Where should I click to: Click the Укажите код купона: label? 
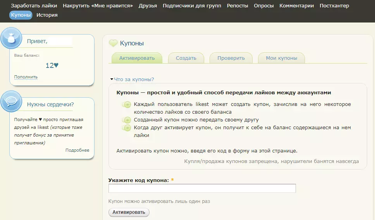tap(138, 180)
